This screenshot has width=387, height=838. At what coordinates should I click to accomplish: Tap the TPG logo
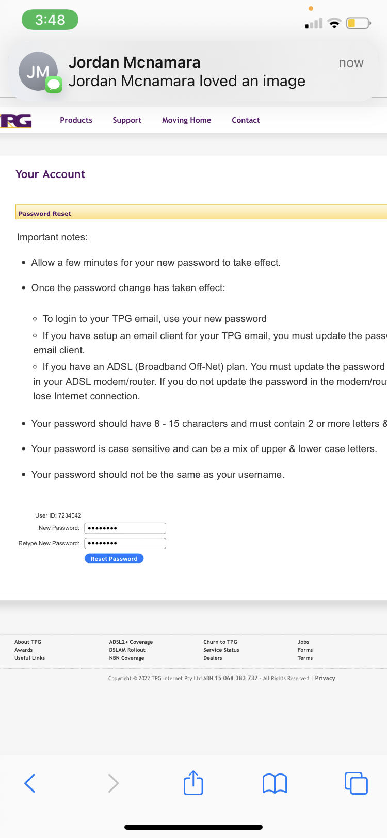[x=15, y=121]
